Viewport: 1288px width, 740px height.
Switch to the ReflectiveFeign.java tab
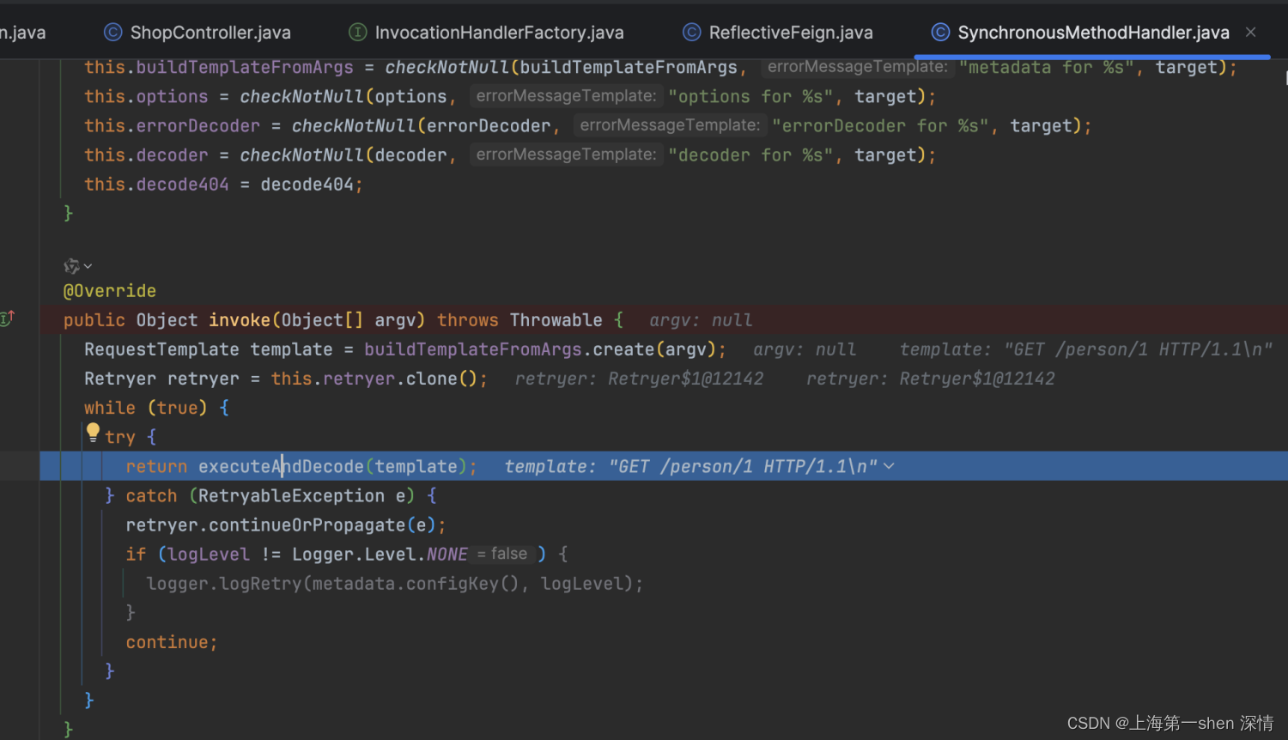click(x=778, y=33)
